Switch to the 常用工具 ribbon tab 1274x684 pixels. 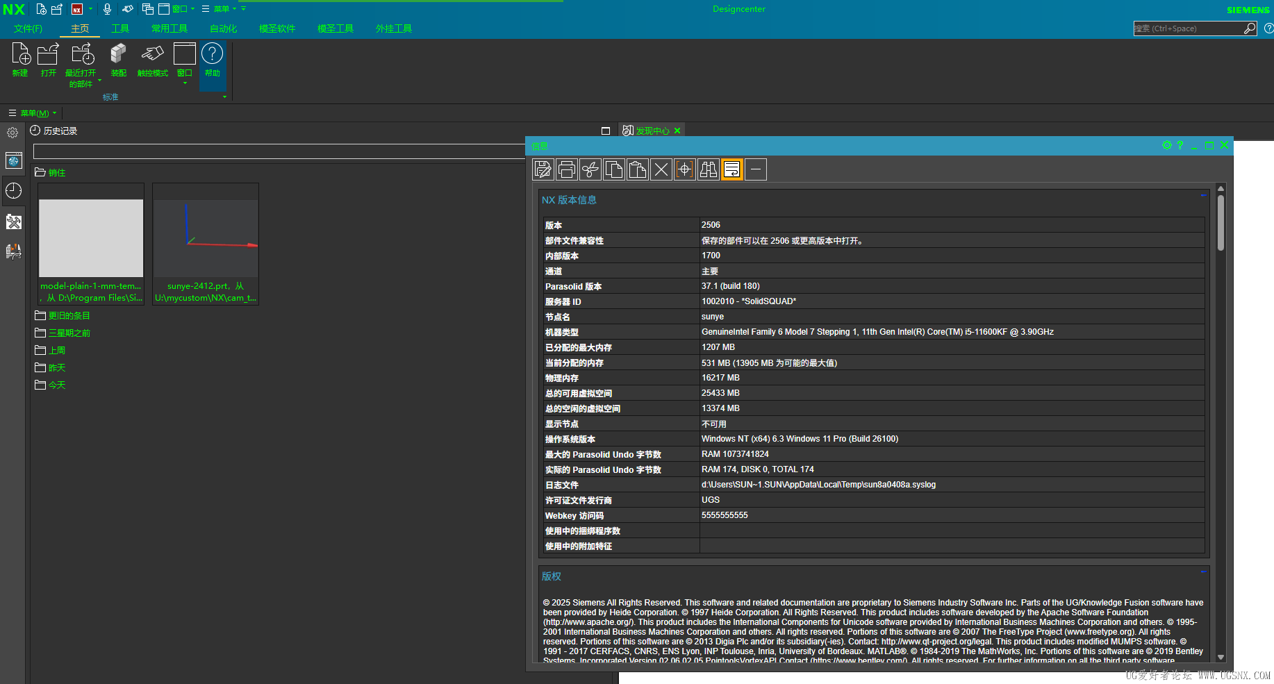click(169, 28)
